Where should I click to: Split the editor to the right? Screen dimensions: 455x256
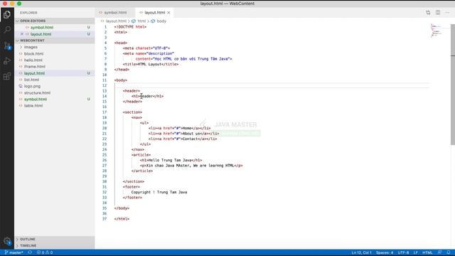(438, 13)
